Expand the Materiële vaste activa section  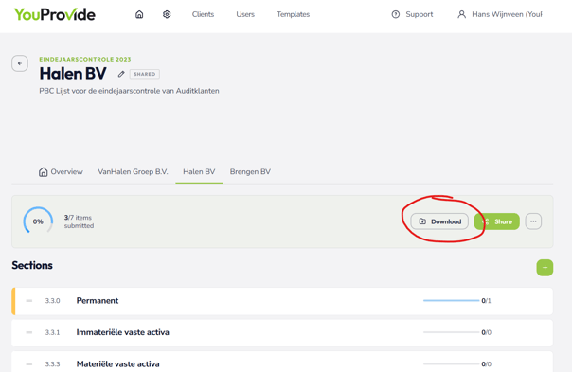point(282,362)
